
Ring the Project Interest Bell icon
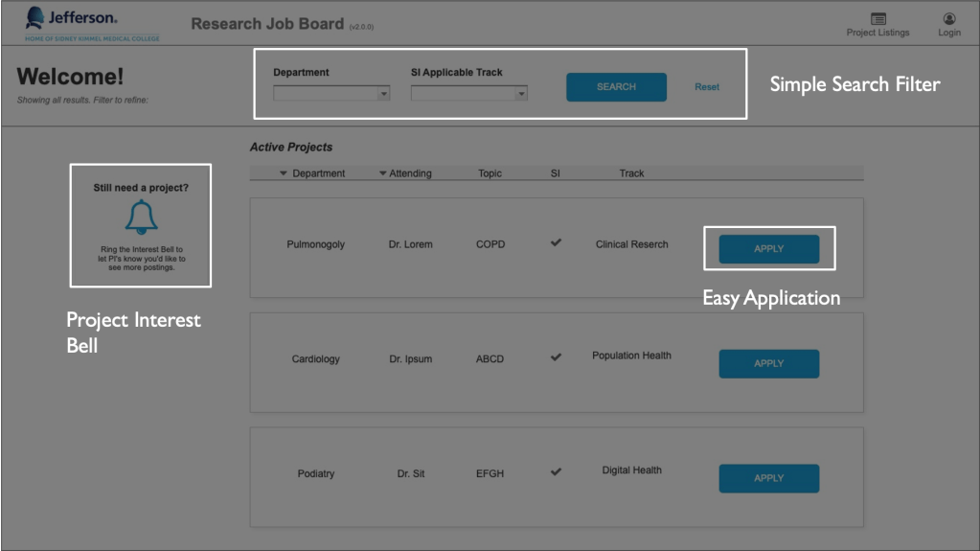pos(142,218)
